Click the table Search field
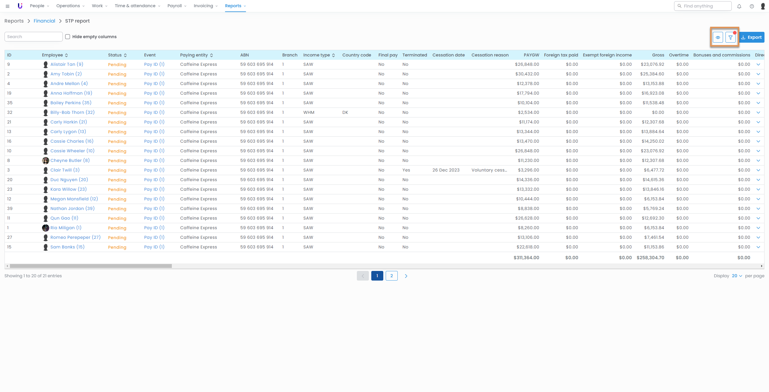This screenshot has height=392, width=769. [x=33, y=37]
